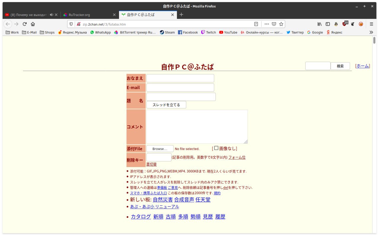Open the Google bookmark
The image size is (379, 236).
point(315,32)
